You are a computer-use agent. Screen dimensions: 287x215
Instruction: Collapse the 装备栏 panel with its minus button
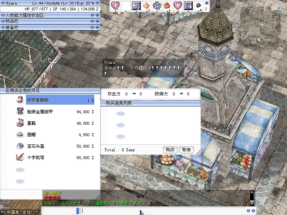point(92,28)
